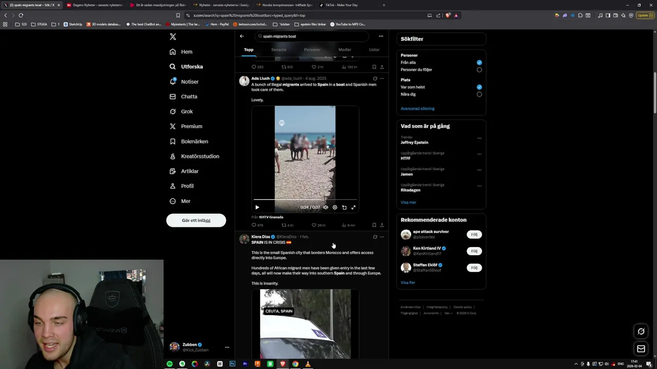Seek on the video progress bar

click(x=305, y=199)
